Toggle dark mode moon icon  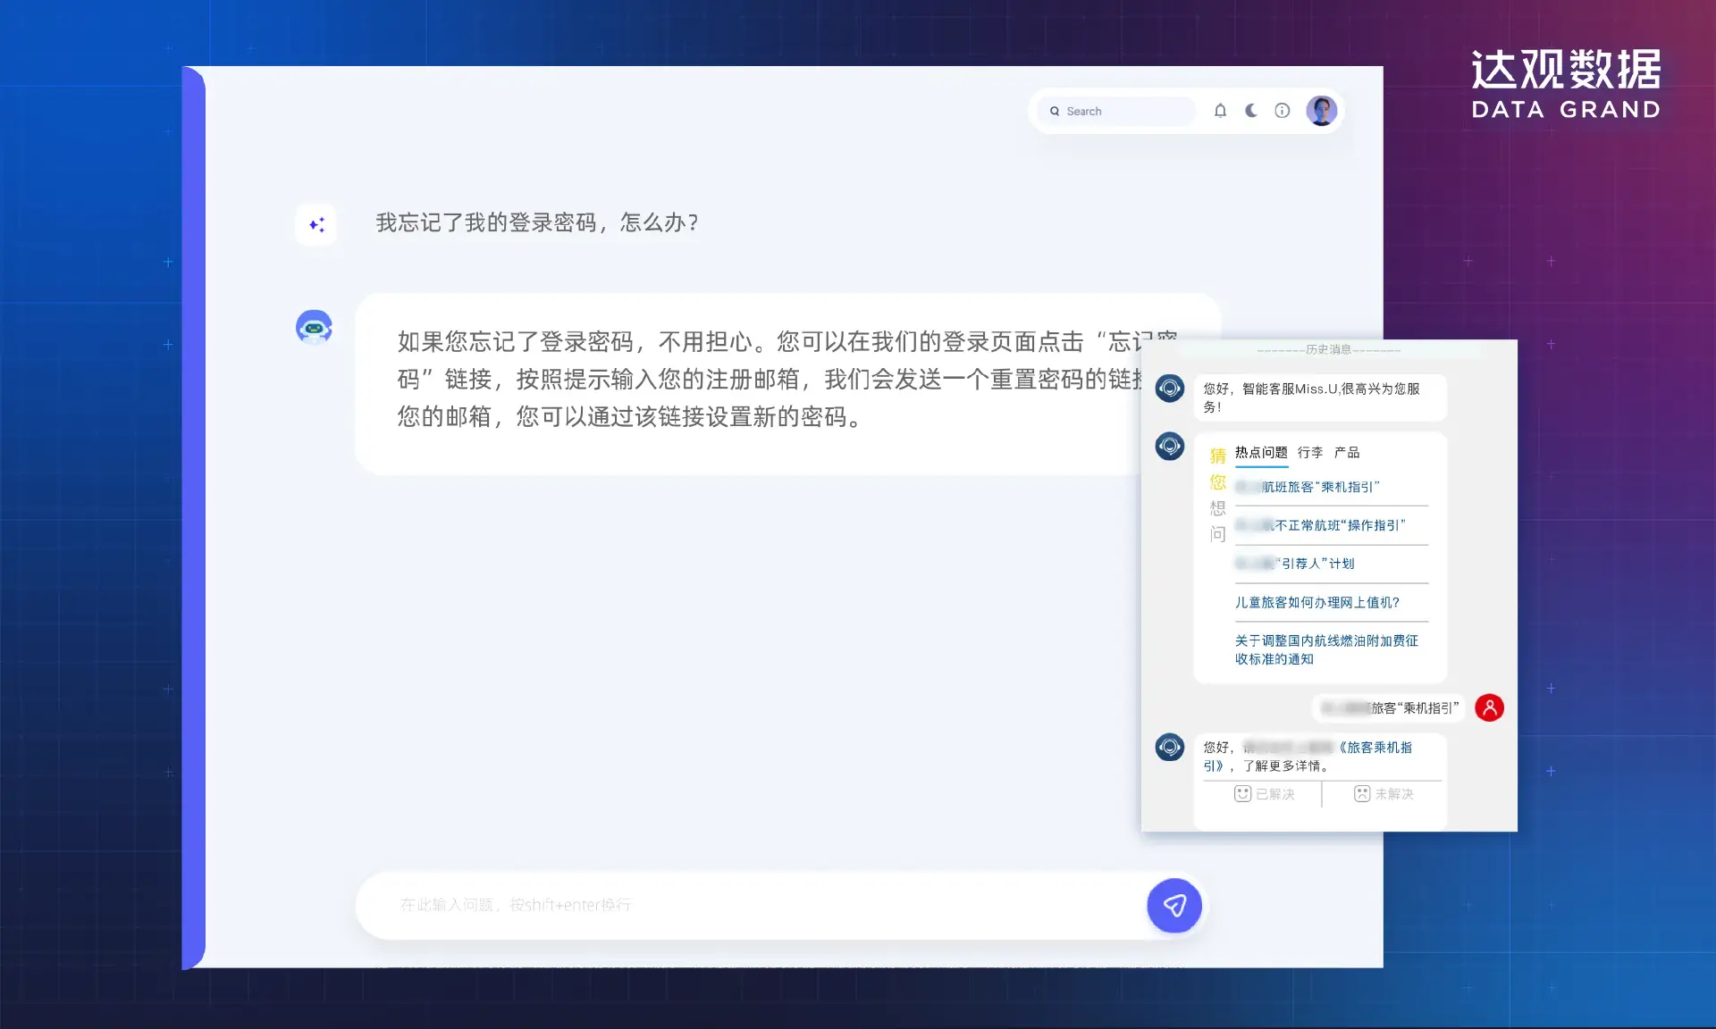click(x=1251, y=111)
